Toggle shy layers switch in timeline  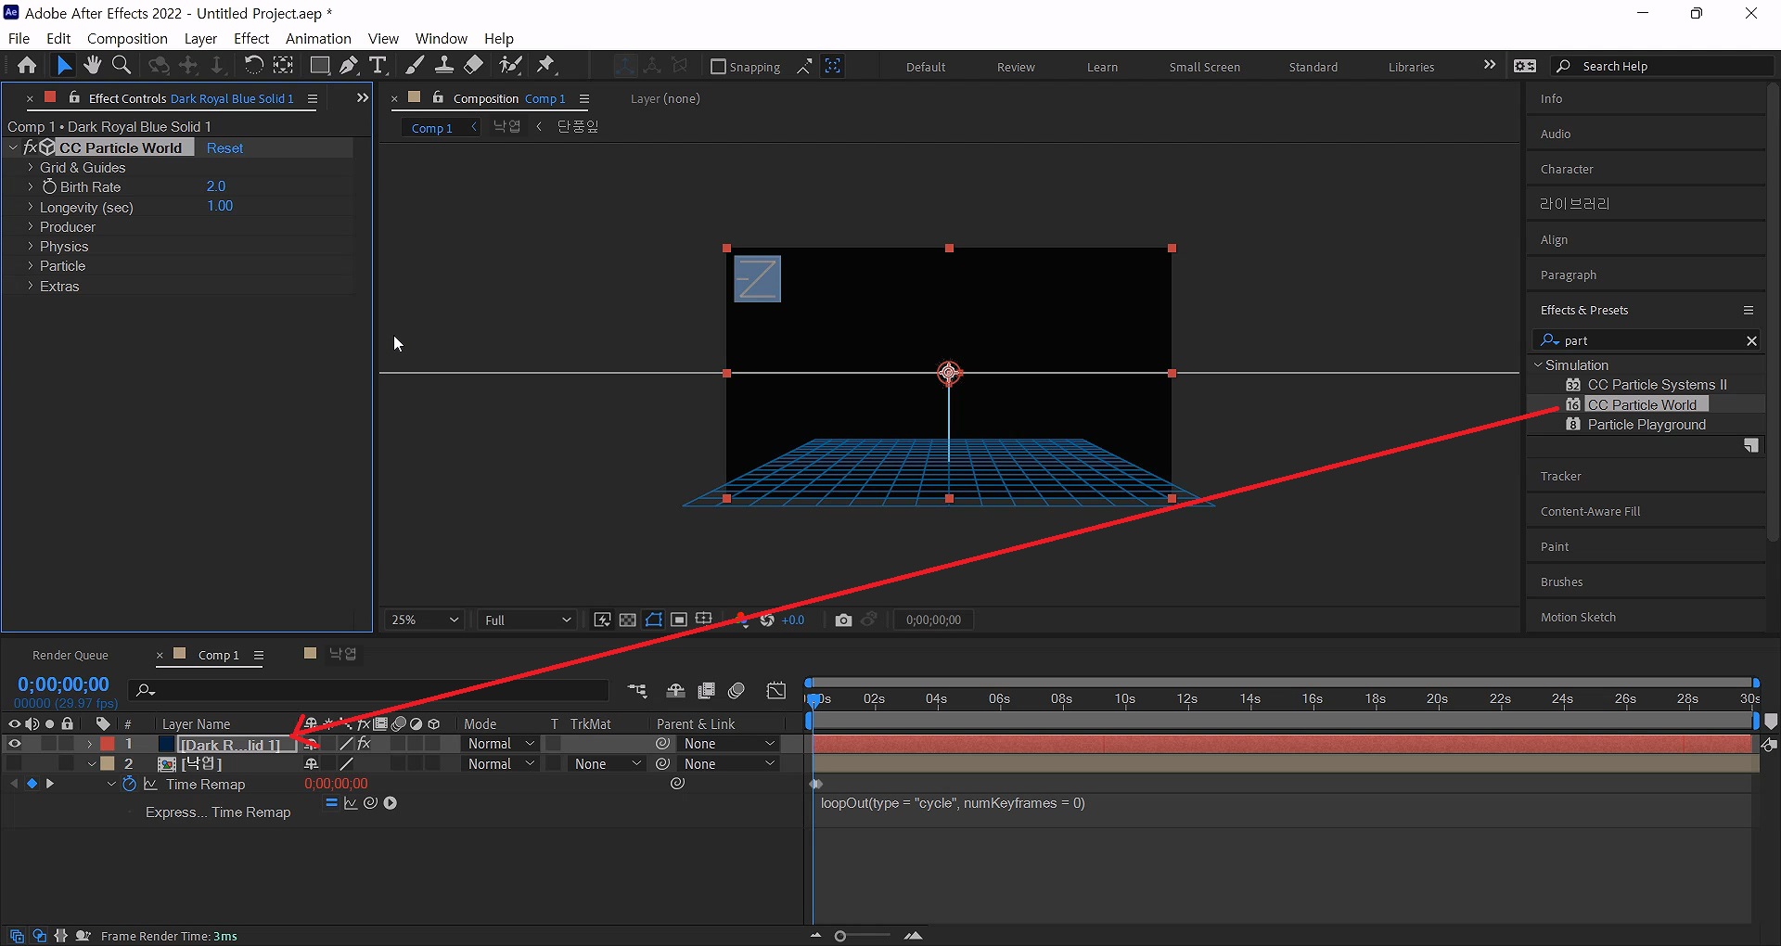tap(675, 691)
